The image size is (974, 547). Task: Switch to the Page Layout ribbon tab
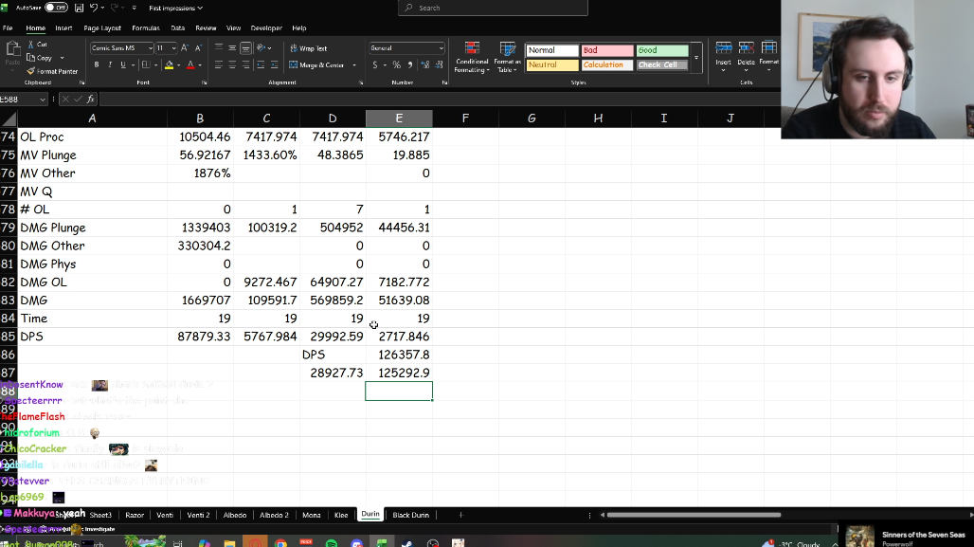102,28
